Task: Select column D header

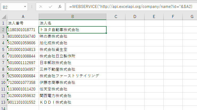Action: (135, 17)
